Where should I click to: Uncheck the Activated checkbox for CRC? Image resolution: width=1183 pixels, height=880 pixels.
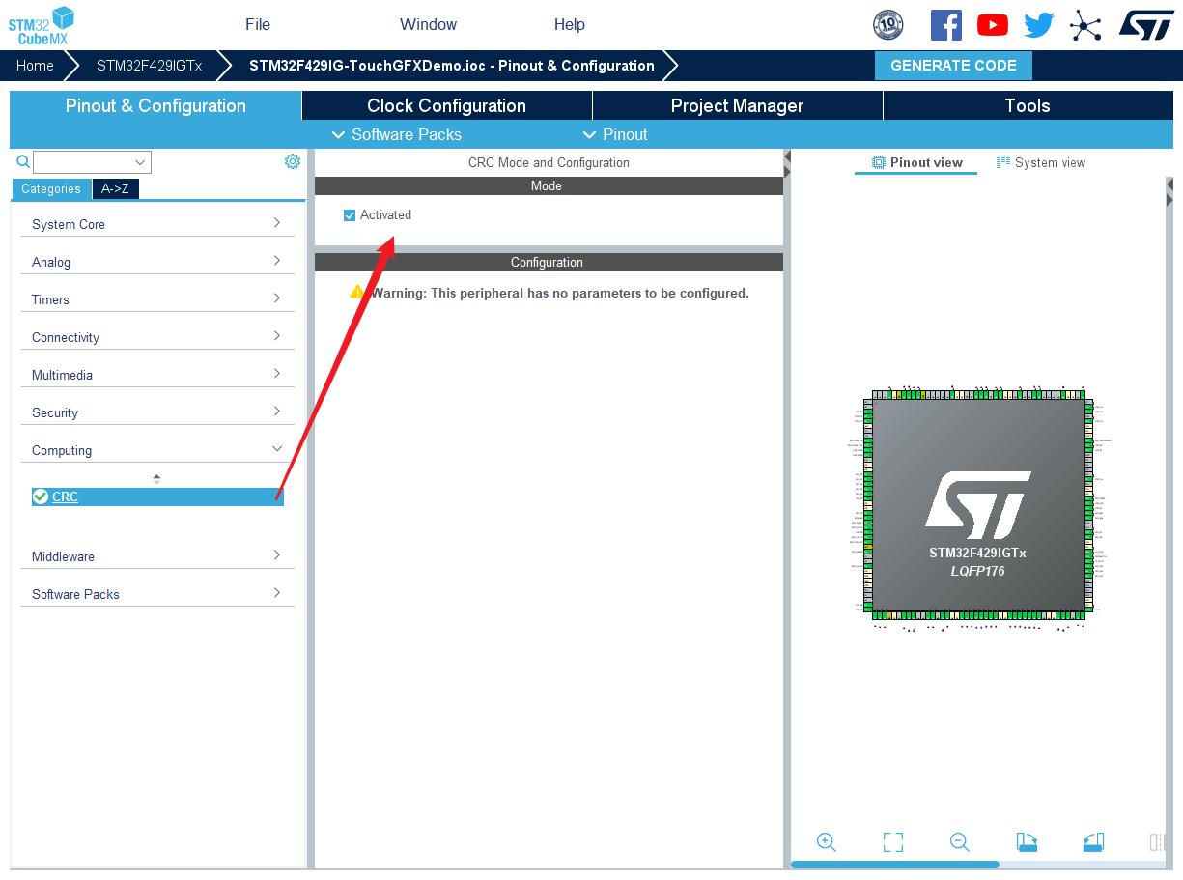350,214
